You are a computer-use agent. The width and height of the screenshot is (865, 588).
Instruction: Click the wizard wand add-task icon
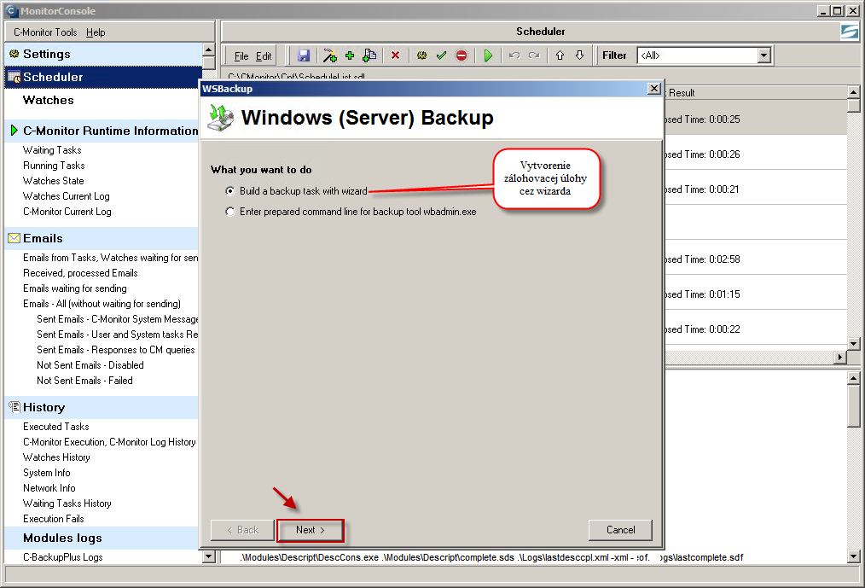[x=330, y=55]
